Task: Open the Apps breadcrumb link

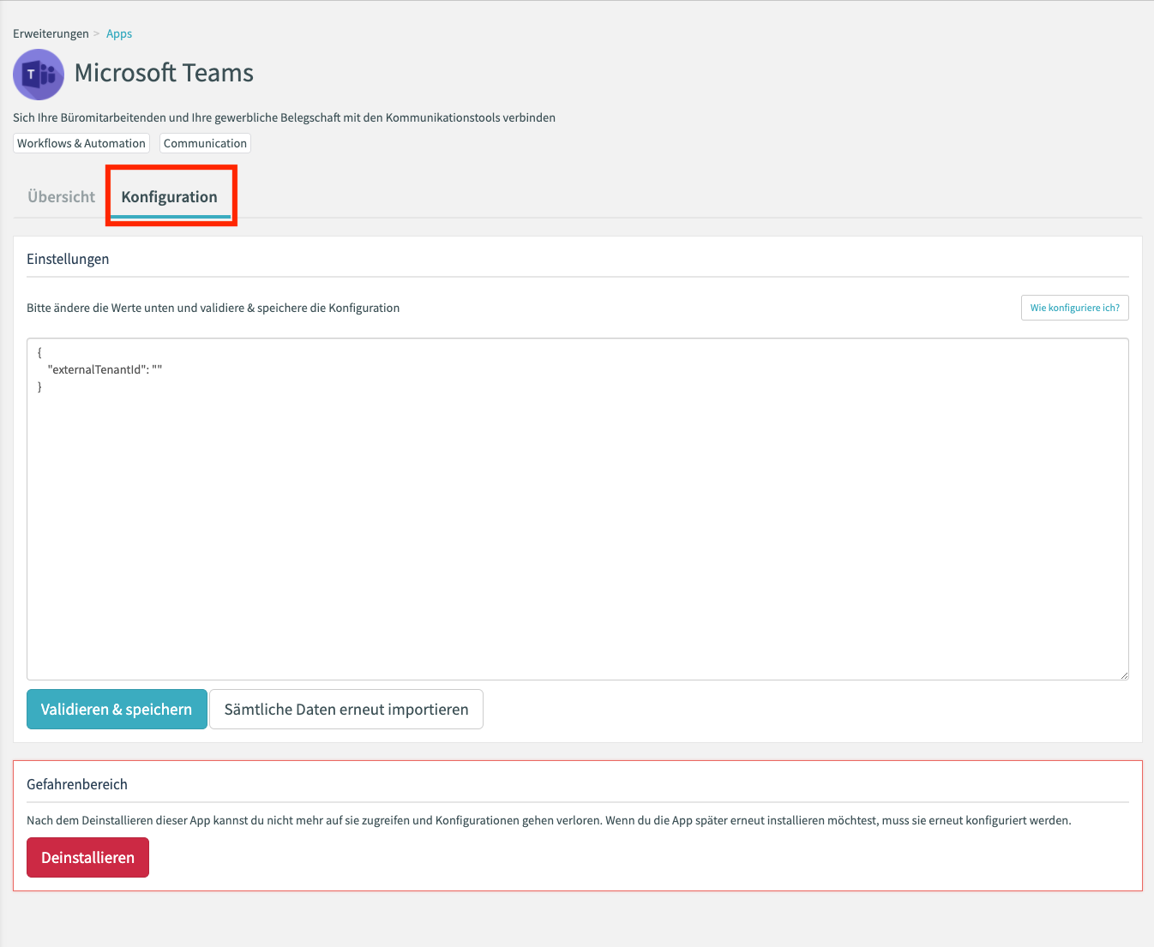Action: point(119,33)
